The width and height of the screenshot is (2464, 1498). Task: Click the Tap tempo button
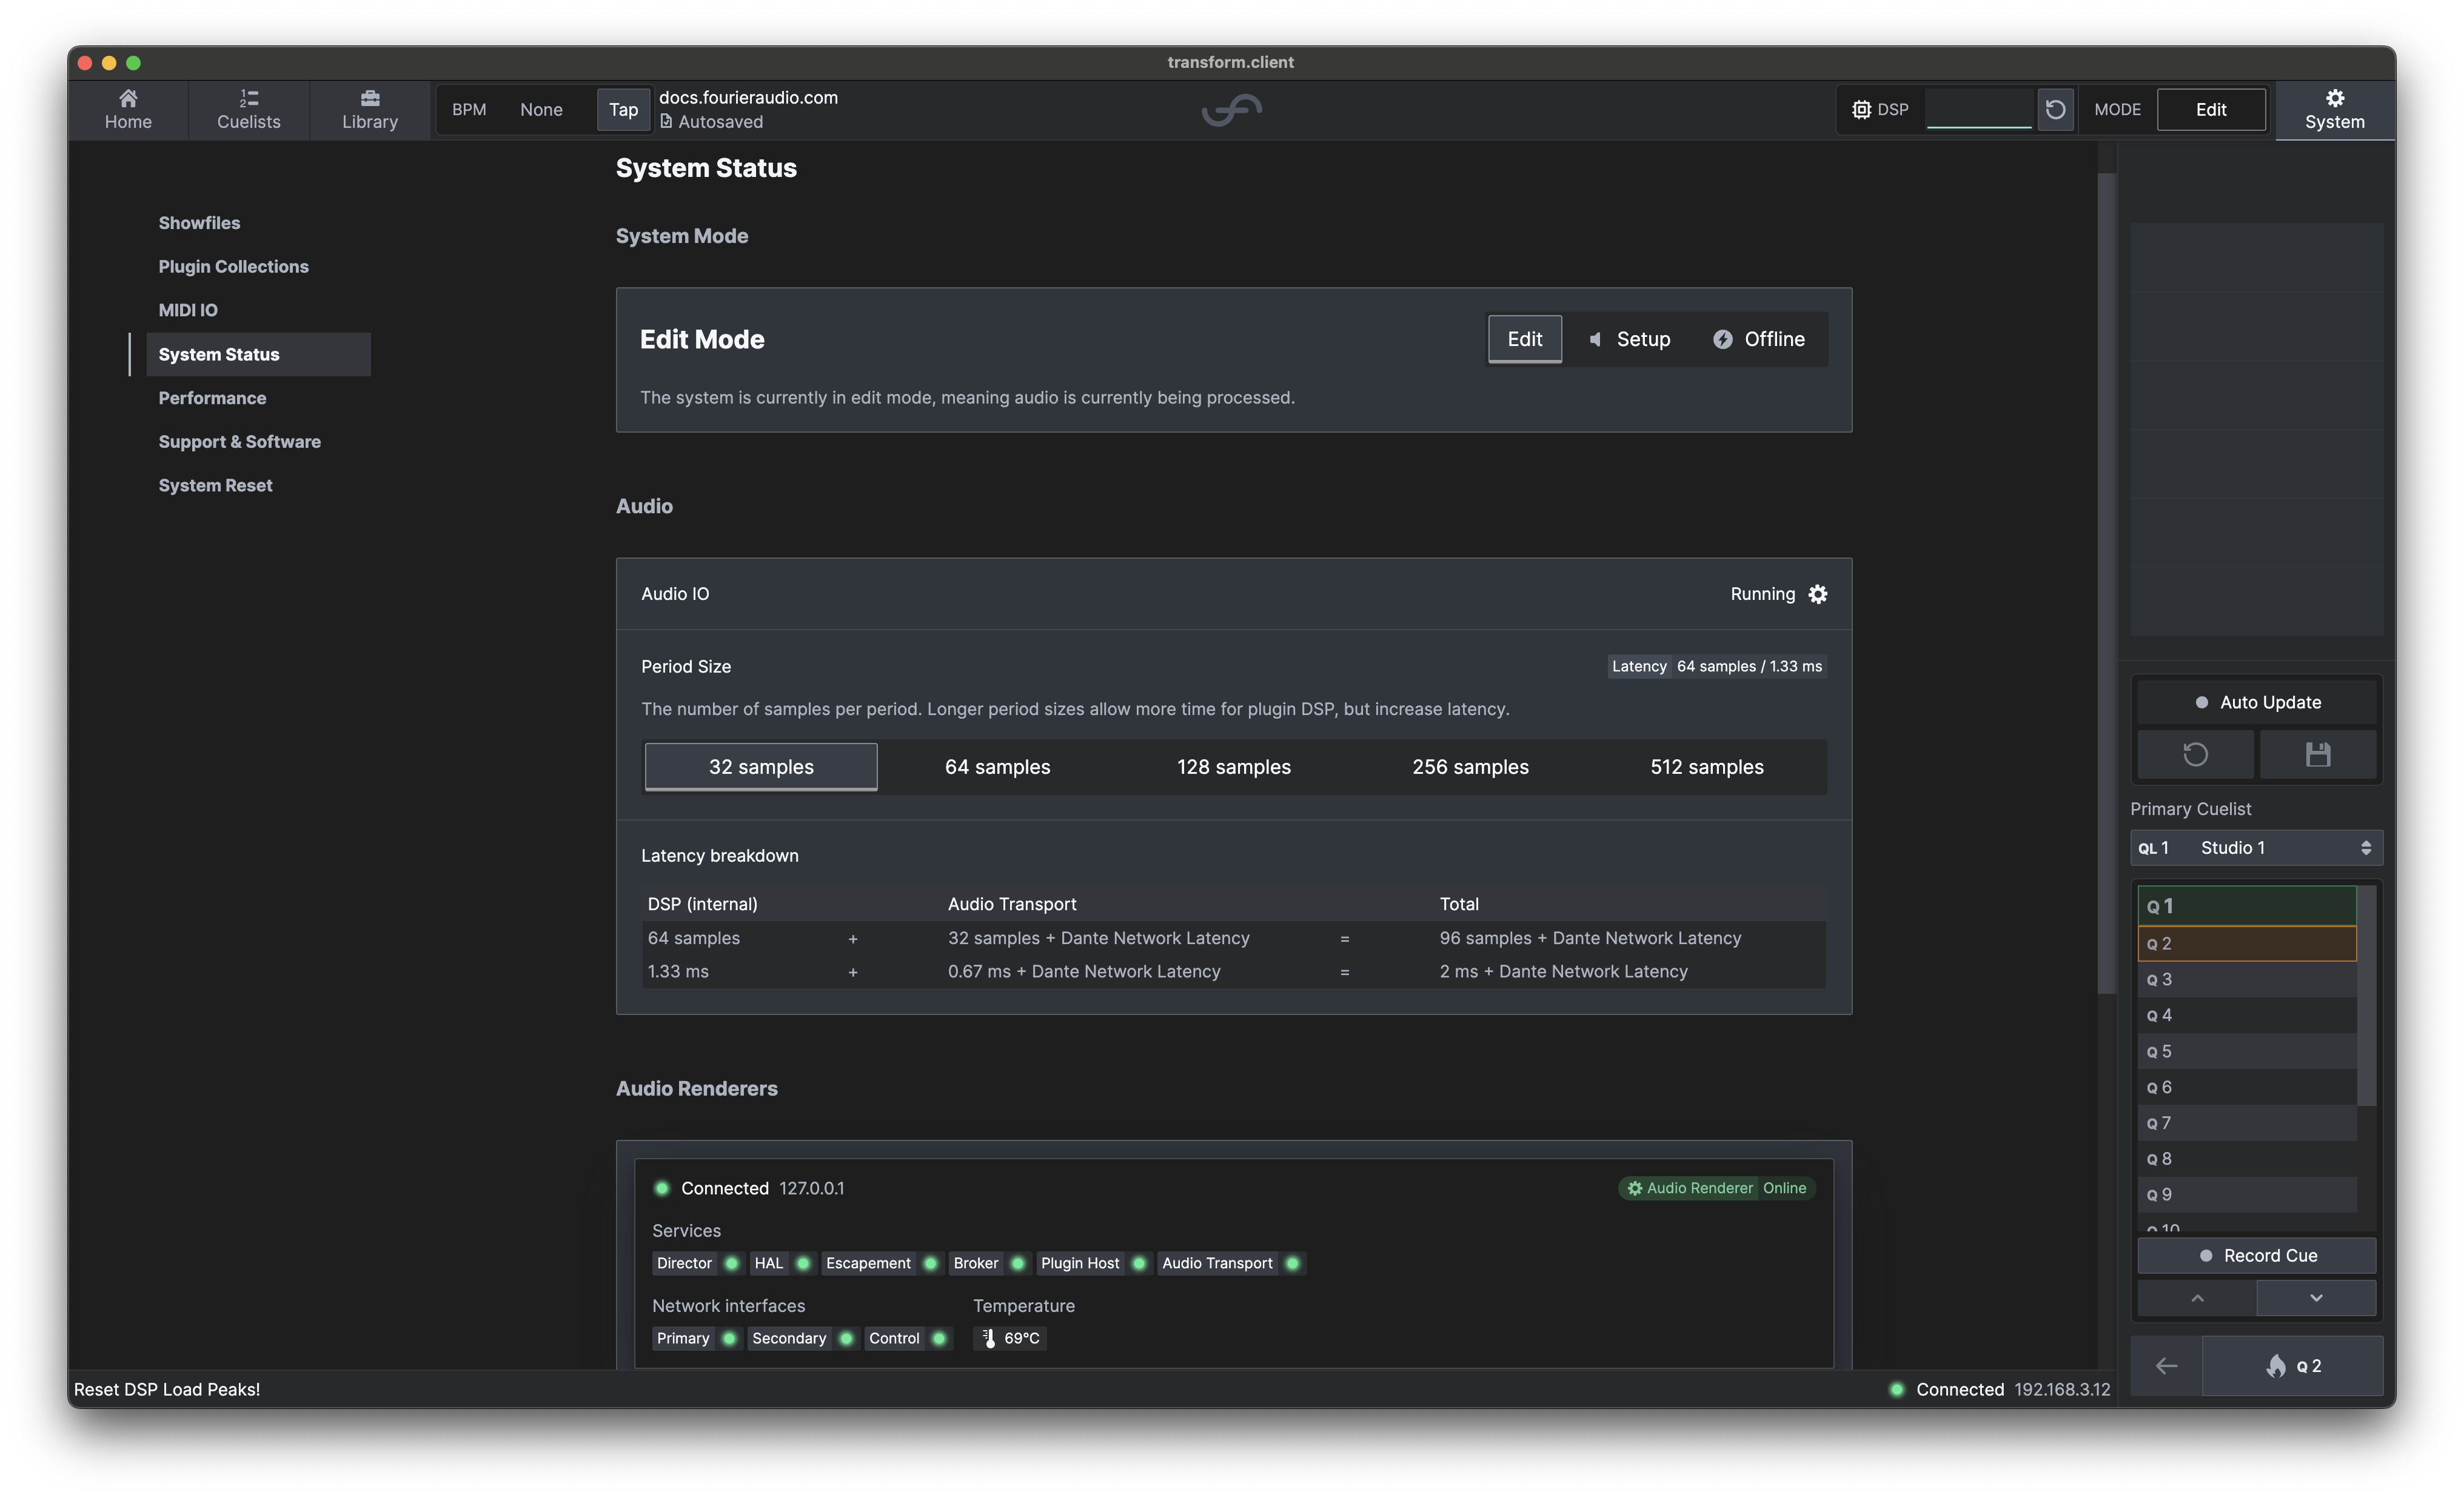tap(623, 110)
